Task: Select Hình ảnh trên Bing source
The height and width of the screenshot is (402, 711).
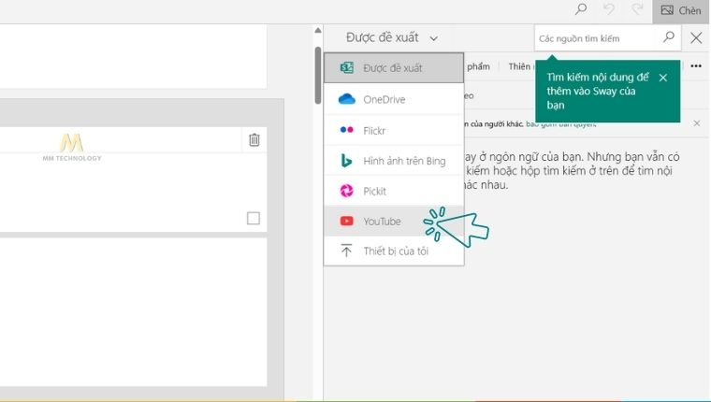Action: tap(394, 161)
